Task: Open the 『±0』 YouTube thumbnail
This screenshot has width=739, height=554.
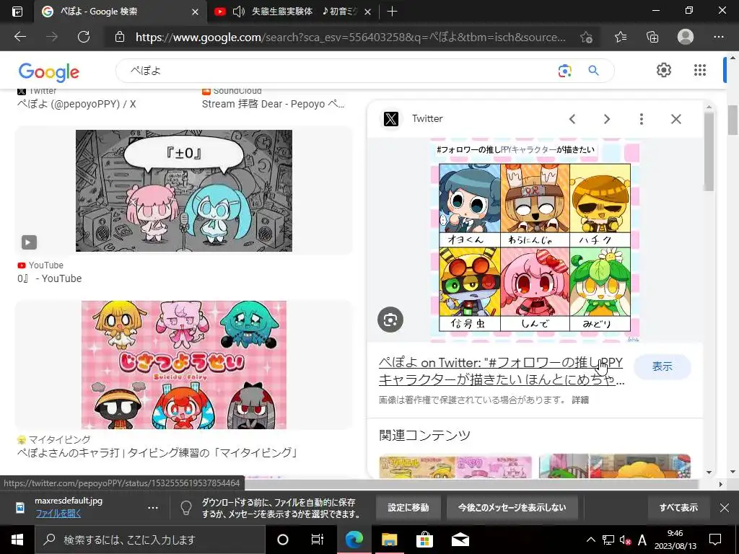Action: pyautogui.click(x=184, y=190)
